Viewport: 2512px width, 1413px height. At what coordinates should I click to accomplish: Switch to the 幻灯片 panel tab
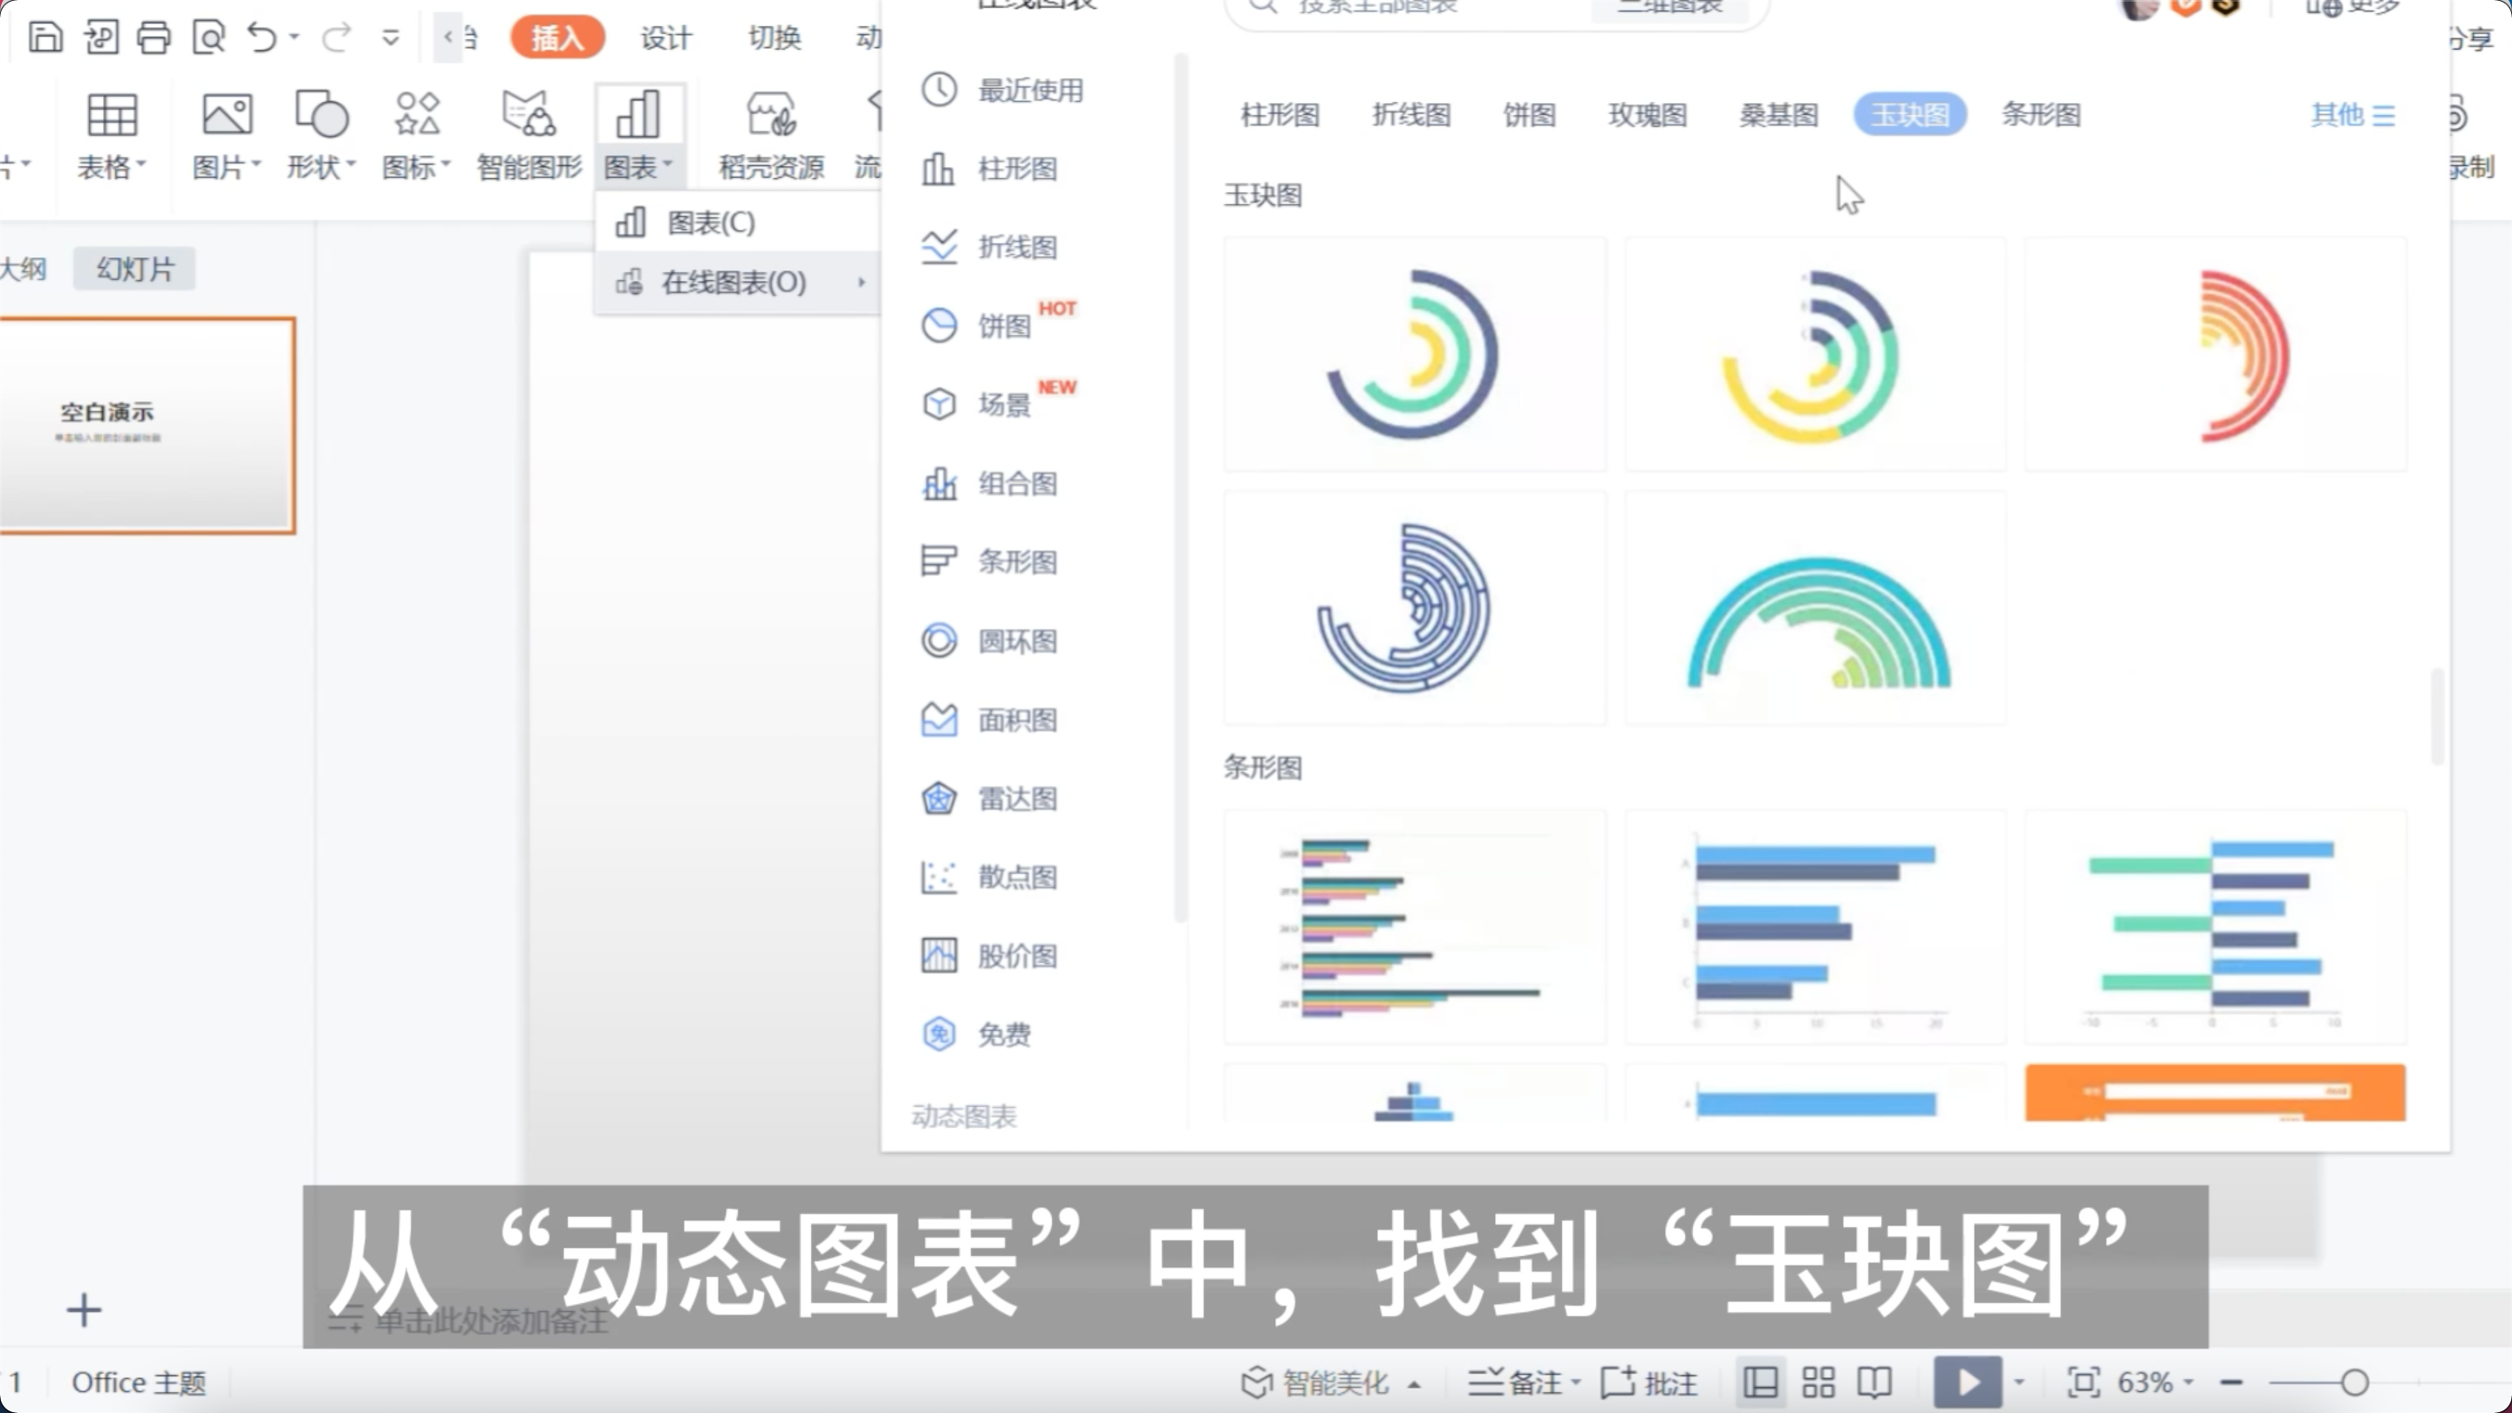click(134, 268)
